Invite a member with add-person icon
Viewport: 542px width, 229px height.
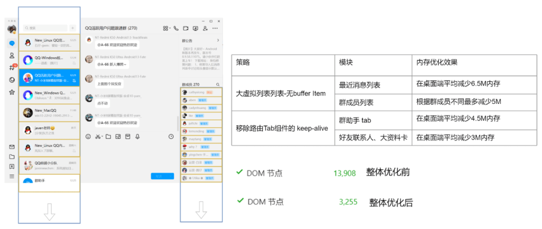tap(205, 28)
